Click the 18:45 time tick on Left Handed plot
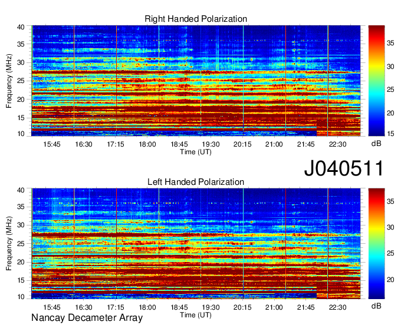The width and height of the screenshot is (401, 325). 179,307
